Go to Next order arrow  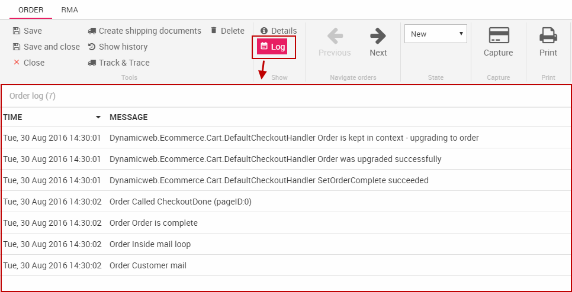[378, 36]
